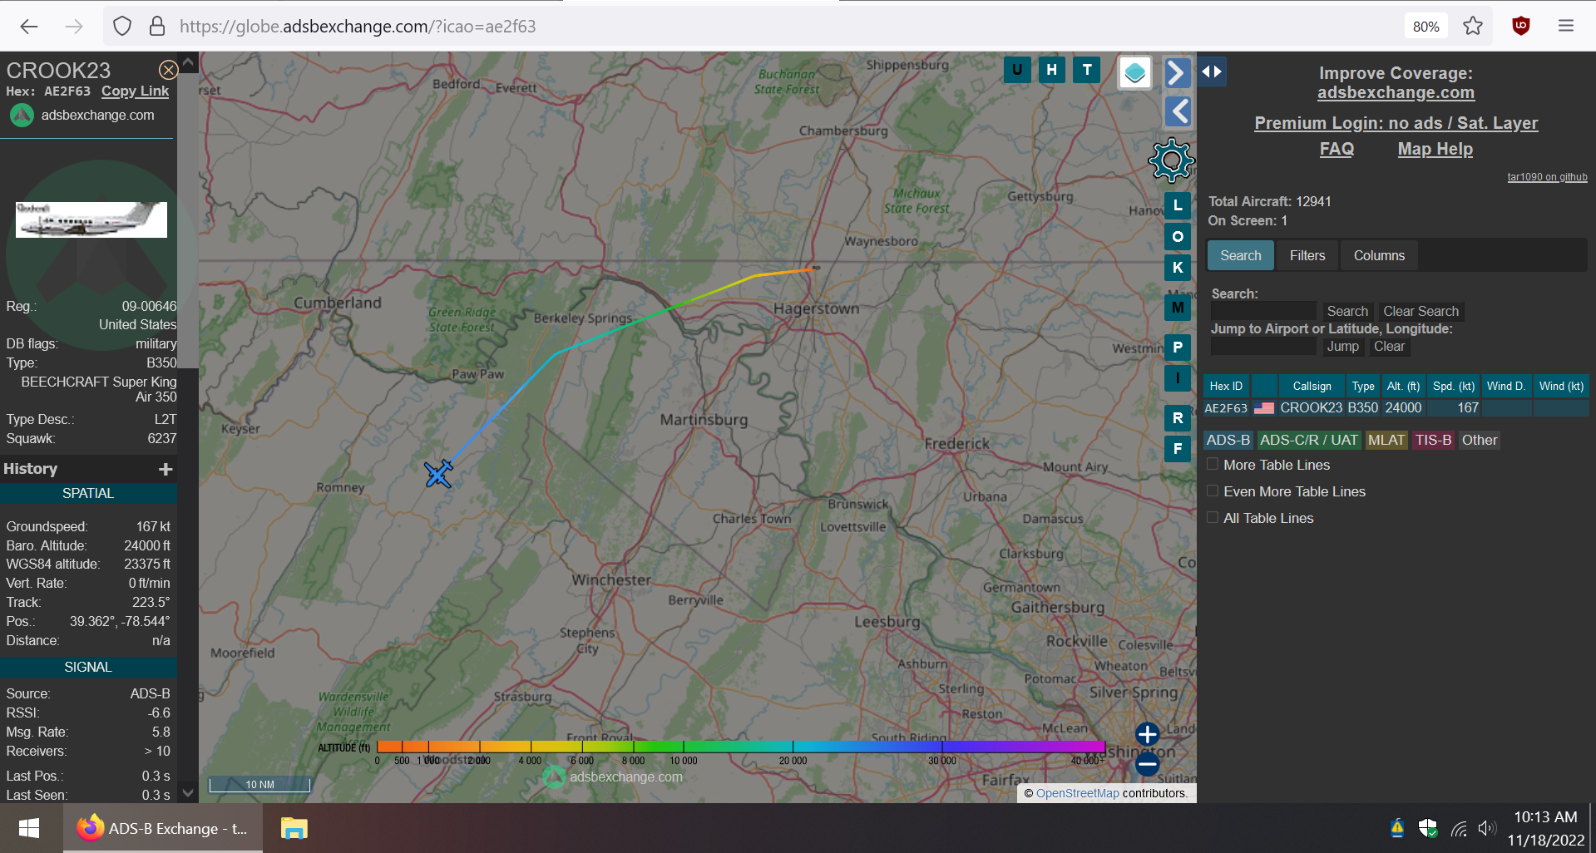1596x853 pixels.
Task: Switch to the Search tab
Action: (x=1240, y=255)
